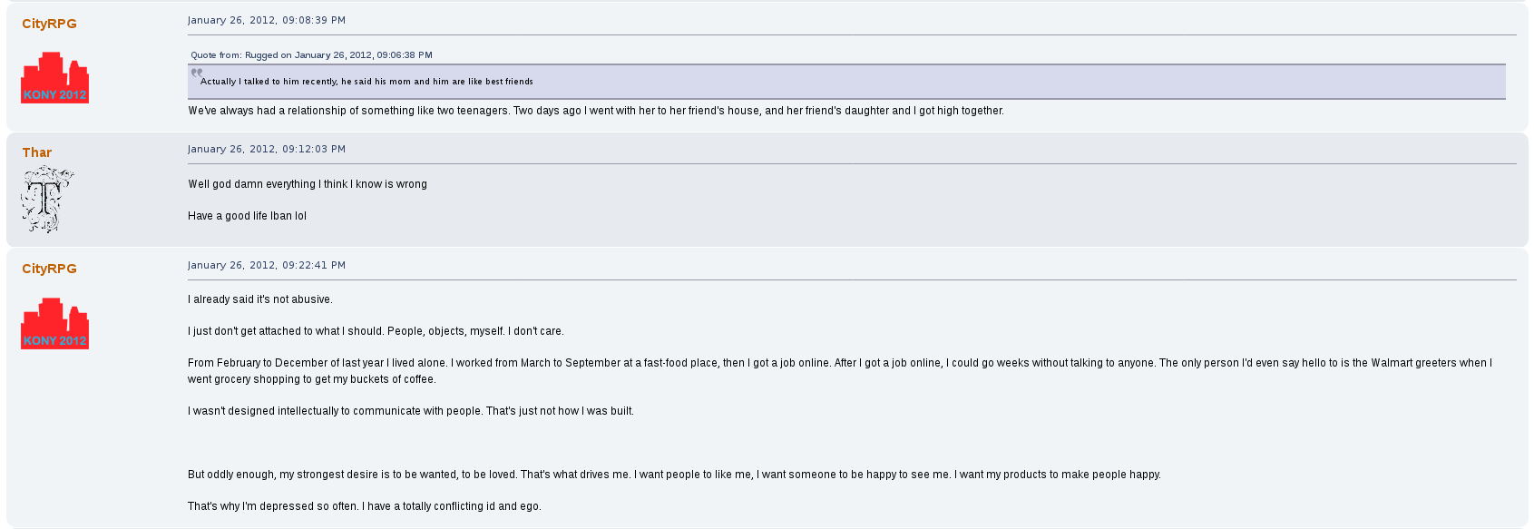Open CityRPG's profile from the 09:22:41 PM post

click(49, 269)
